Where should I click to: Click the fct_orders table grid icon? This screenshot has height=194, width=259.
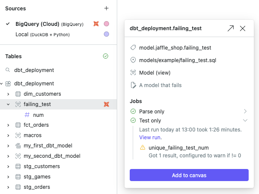point(18,125)
